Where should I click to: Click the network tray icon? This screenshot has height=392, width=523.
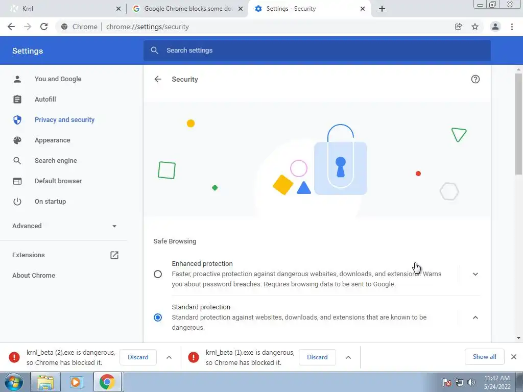[459, 382]
